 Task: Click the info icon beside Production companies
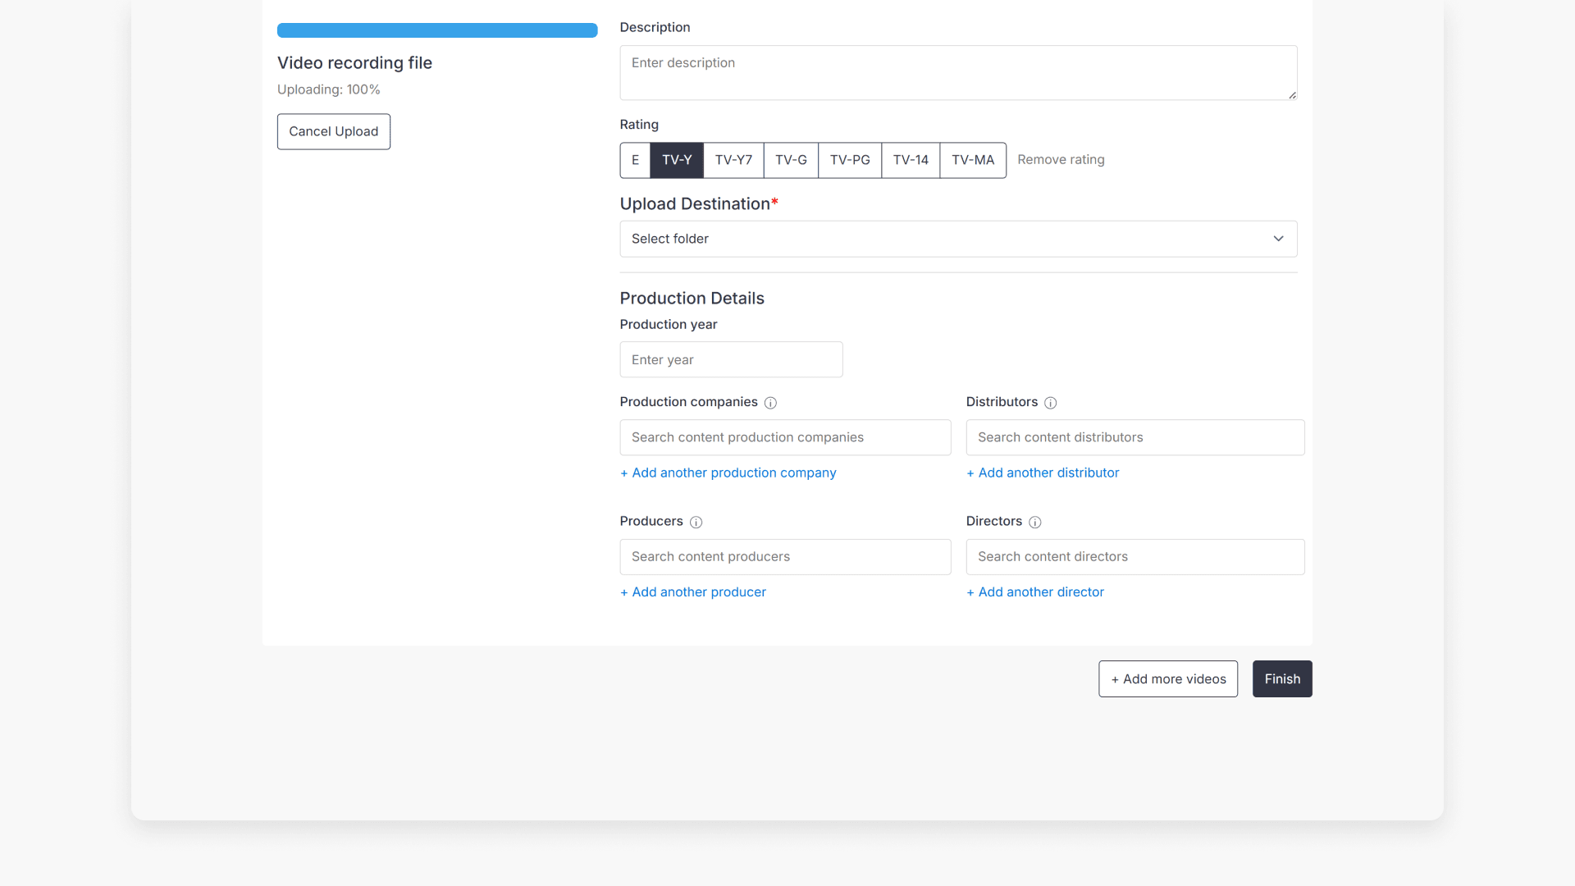coord(770,403)
